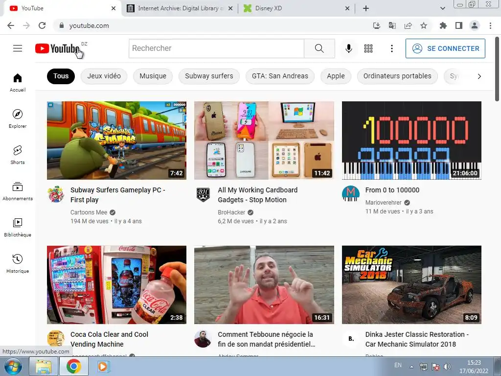Viewport: 501px width, 376px height.
Task: Select the Musique filter chip
Action: (153, 76)
